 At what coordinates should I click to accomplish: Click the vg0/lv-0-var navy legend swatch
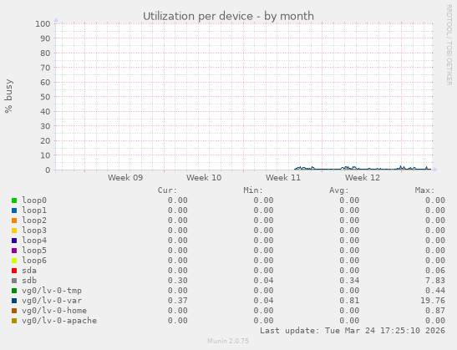14,301
